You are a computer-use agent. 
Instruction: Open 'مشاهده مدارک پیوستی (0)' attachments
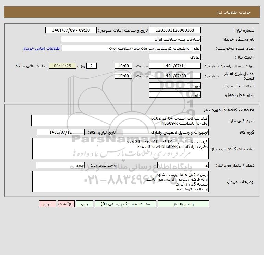click(x=125, y=204)
